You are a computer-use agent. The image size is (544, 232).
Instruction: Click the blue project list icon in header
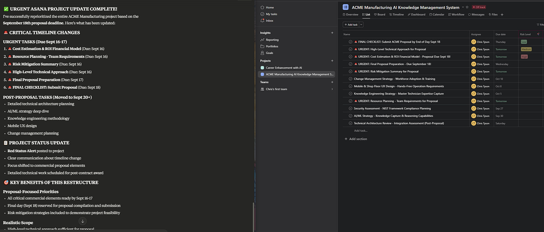coord(346,7)
